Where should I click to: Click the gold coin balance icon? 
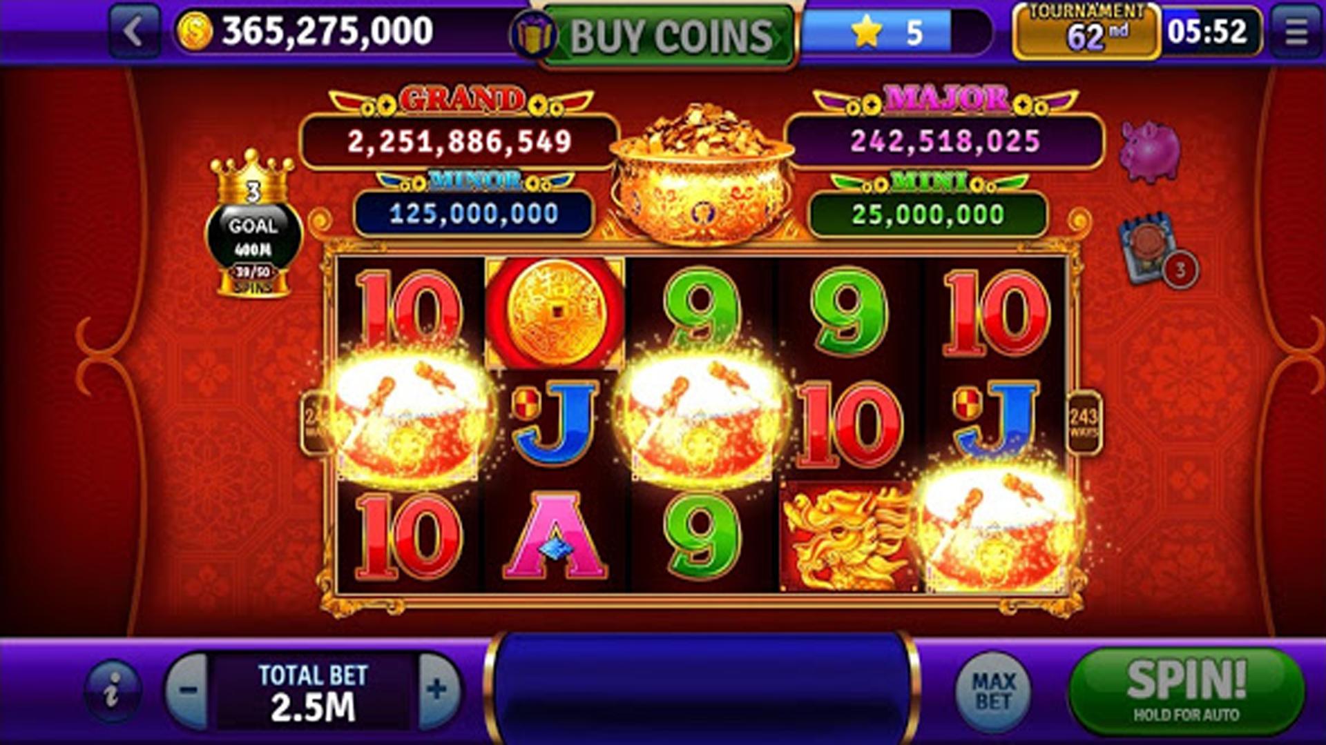pos(194,32)
